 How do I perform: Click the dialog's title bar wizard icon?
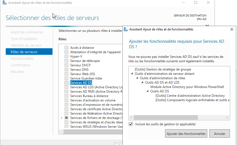pos(126,29)
